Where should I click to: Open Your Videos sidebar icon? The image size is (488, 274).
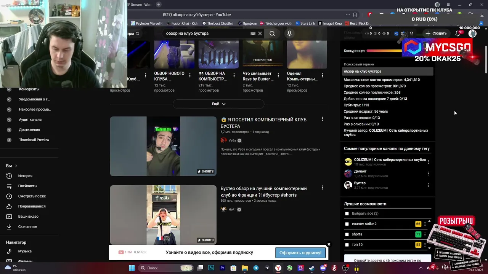[9, 217]
